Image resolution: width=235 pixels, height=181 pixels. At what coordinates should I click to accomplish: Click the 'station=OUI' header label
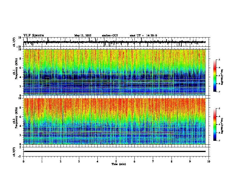(x=110, y=35)
